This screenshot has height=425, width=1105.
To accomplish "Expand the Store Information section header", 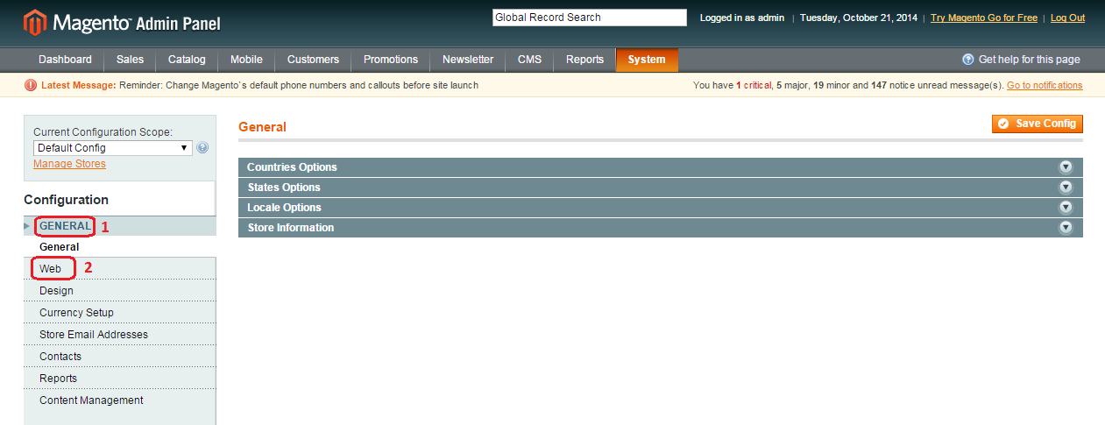I will 661,228.
